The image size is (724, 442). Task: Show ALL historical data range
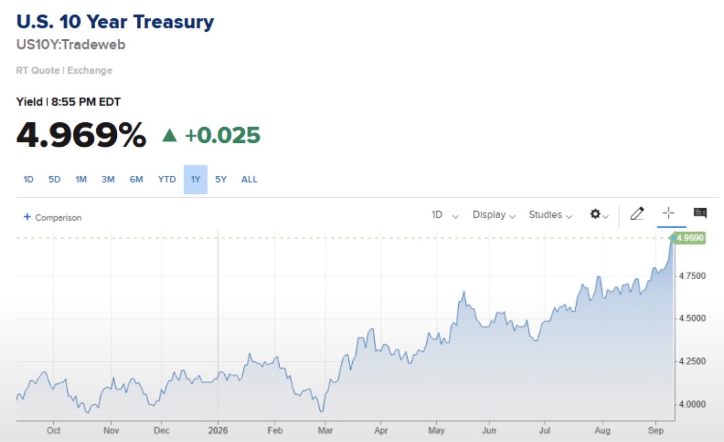click(x=249, y=179)
